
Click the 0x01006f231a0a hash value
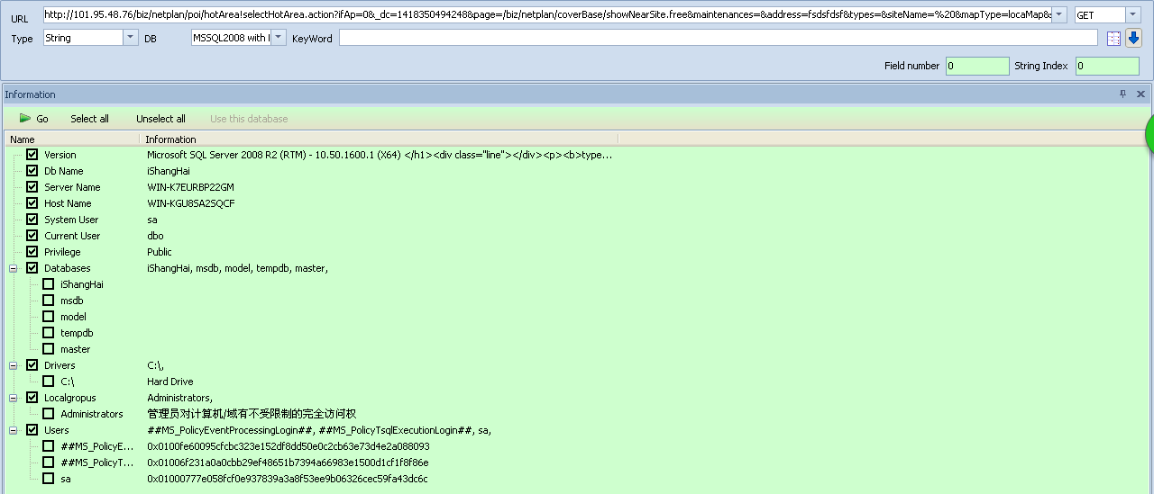click(288, 463)
